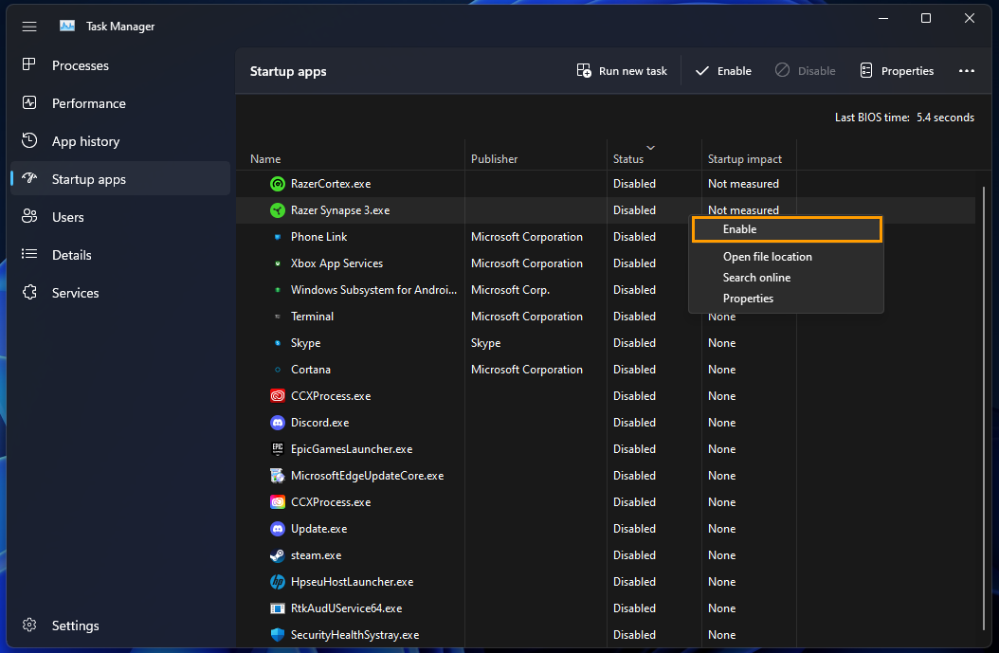The image size is (999, 653).
Task: Click the Run new task button
Action: pyautogui.click(x=621, y=71)
